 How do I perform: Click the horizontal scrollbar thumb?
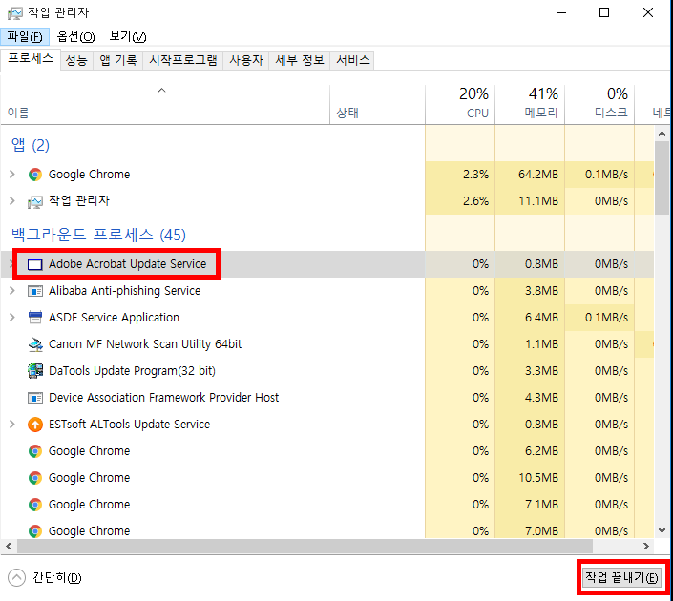tap(305, 546)
